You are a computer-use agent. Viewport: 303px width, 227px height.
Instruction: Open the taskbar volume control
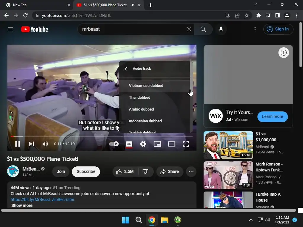pyautogui.click(x=267, y=220)
